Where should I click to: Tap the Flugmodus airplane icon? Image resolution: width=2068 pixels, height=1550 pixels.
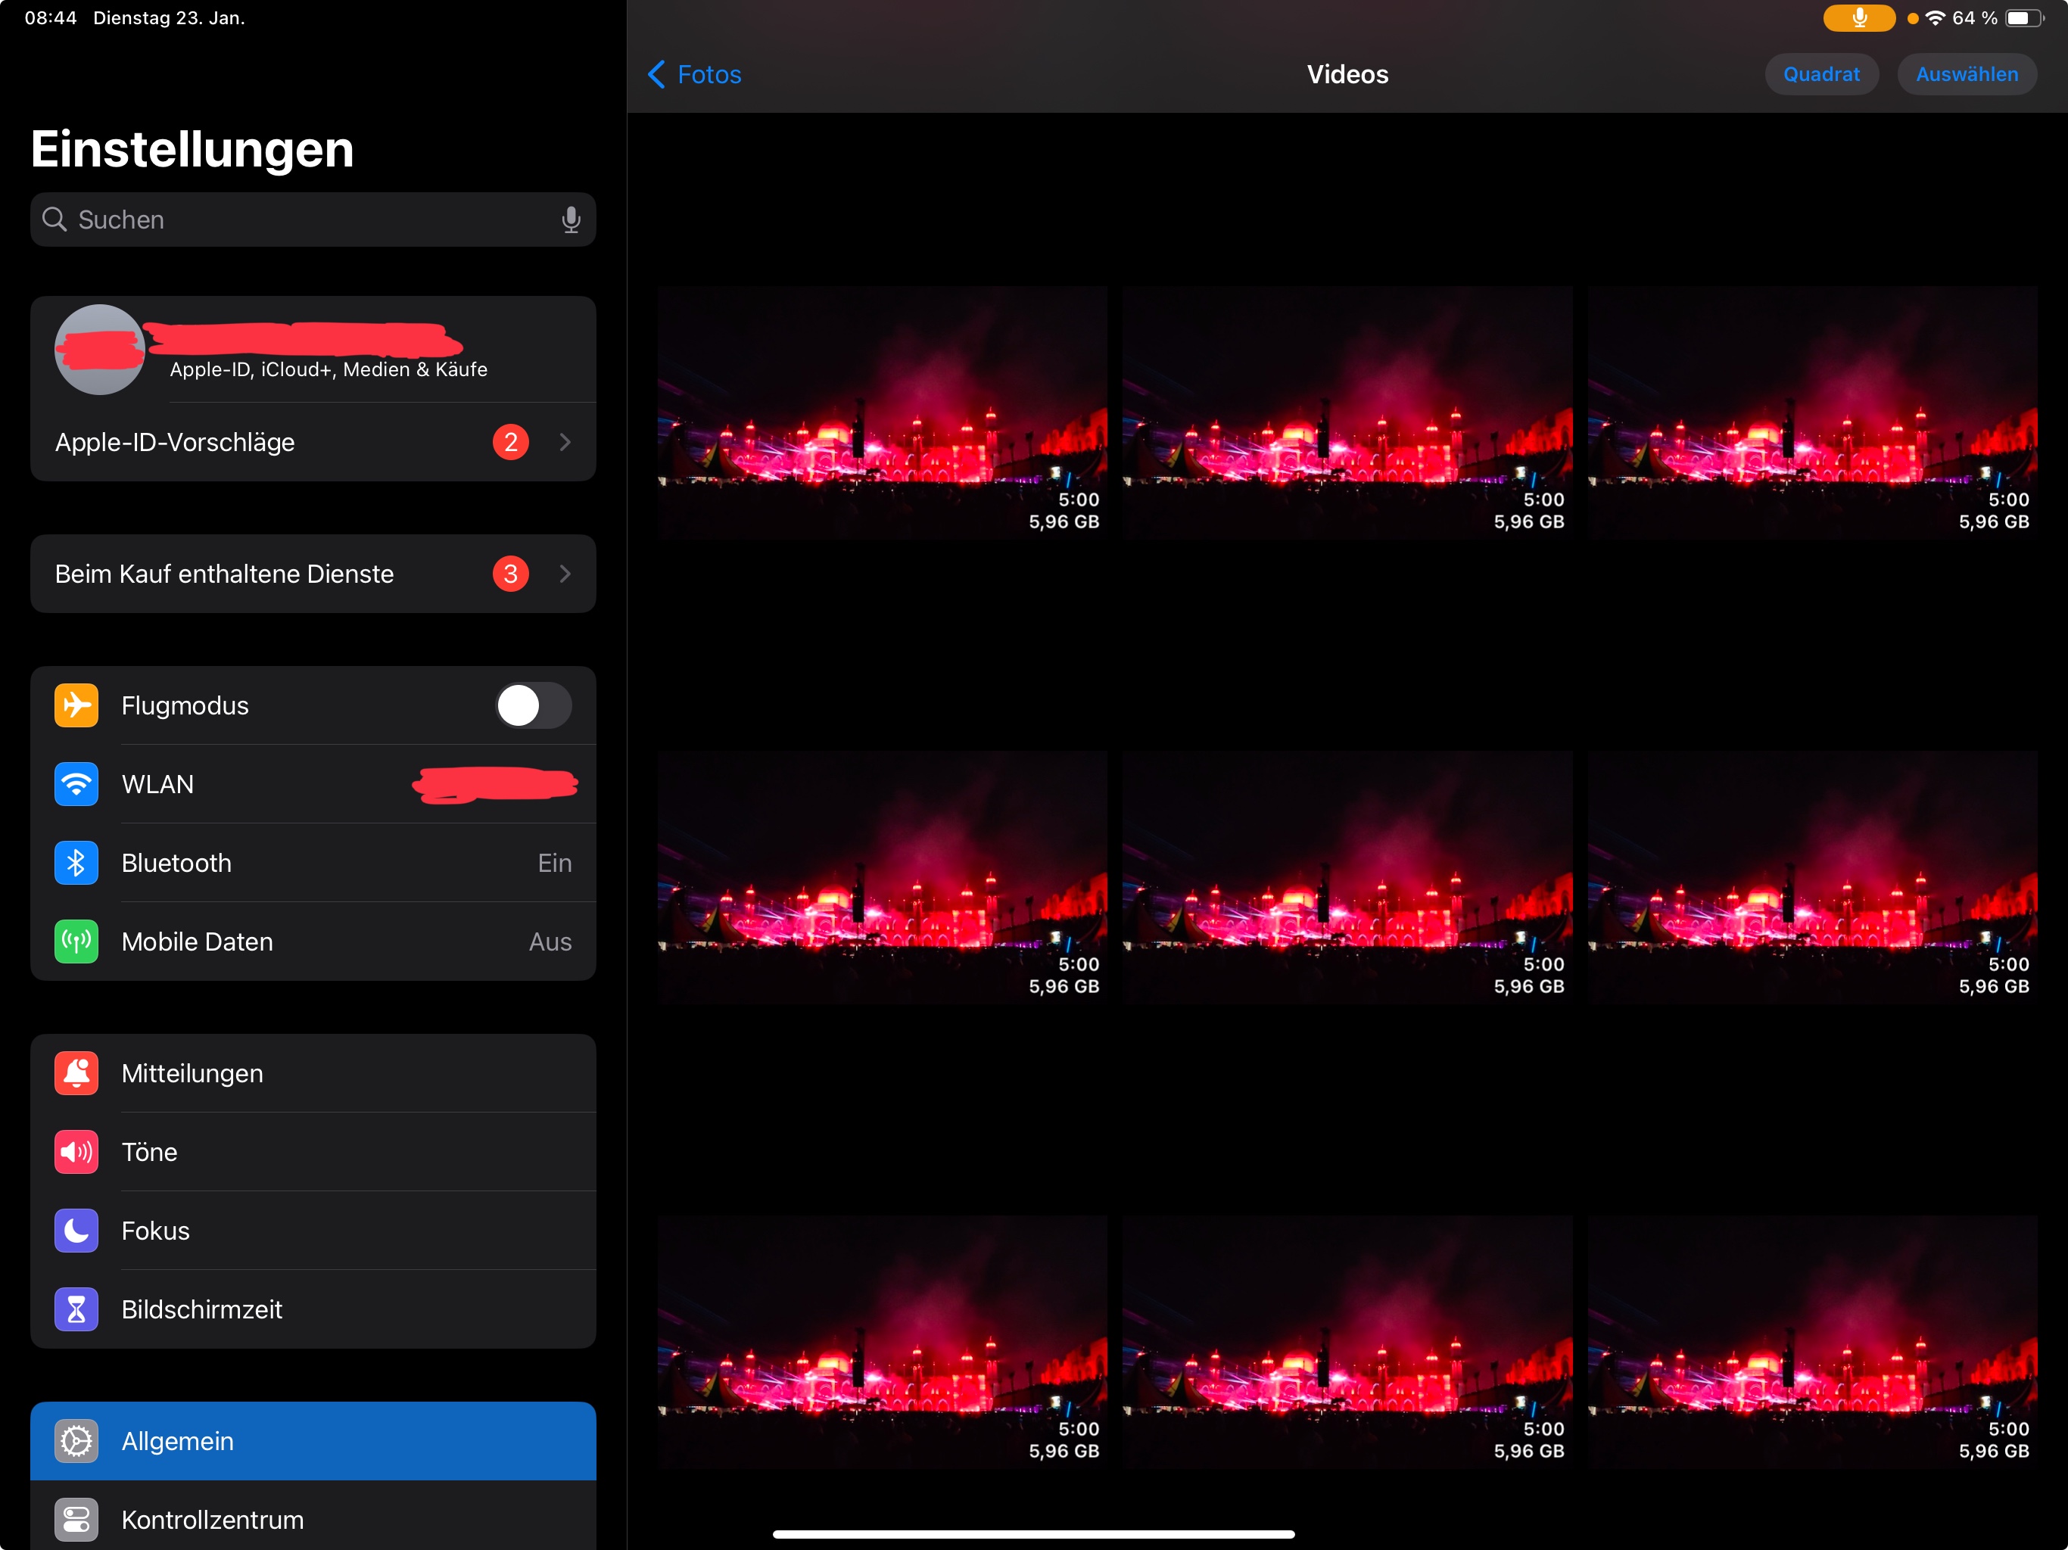76,705
